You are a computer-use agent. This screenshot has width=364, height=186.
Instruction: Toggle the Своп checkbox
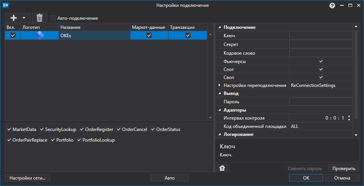(321, 77)
